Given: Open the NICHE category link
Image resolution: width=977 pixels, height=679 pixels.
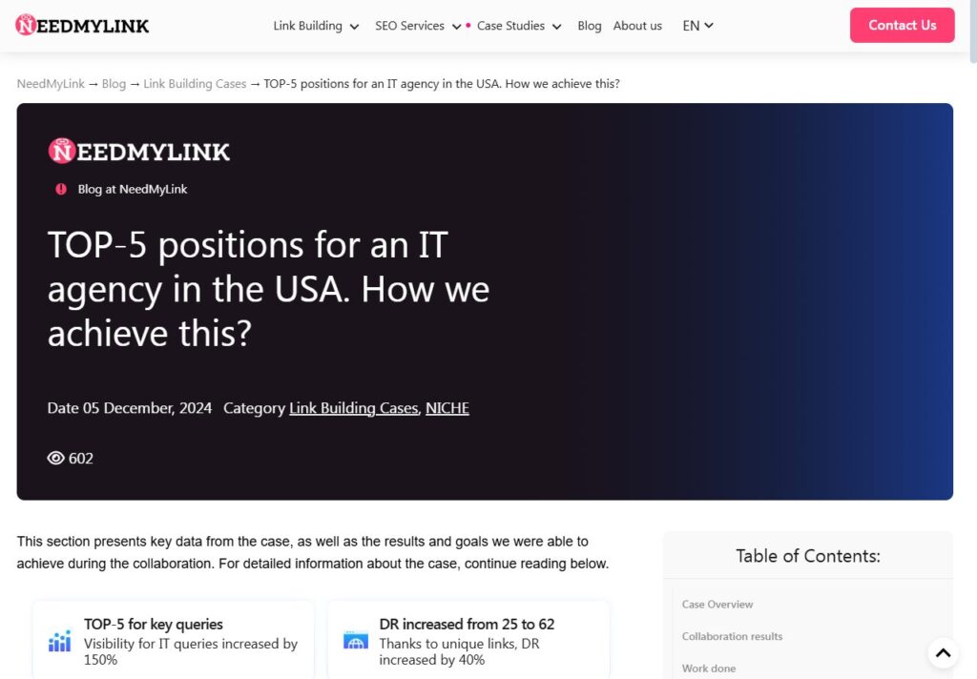Looking at the screenshot, I should pos(447,407).
